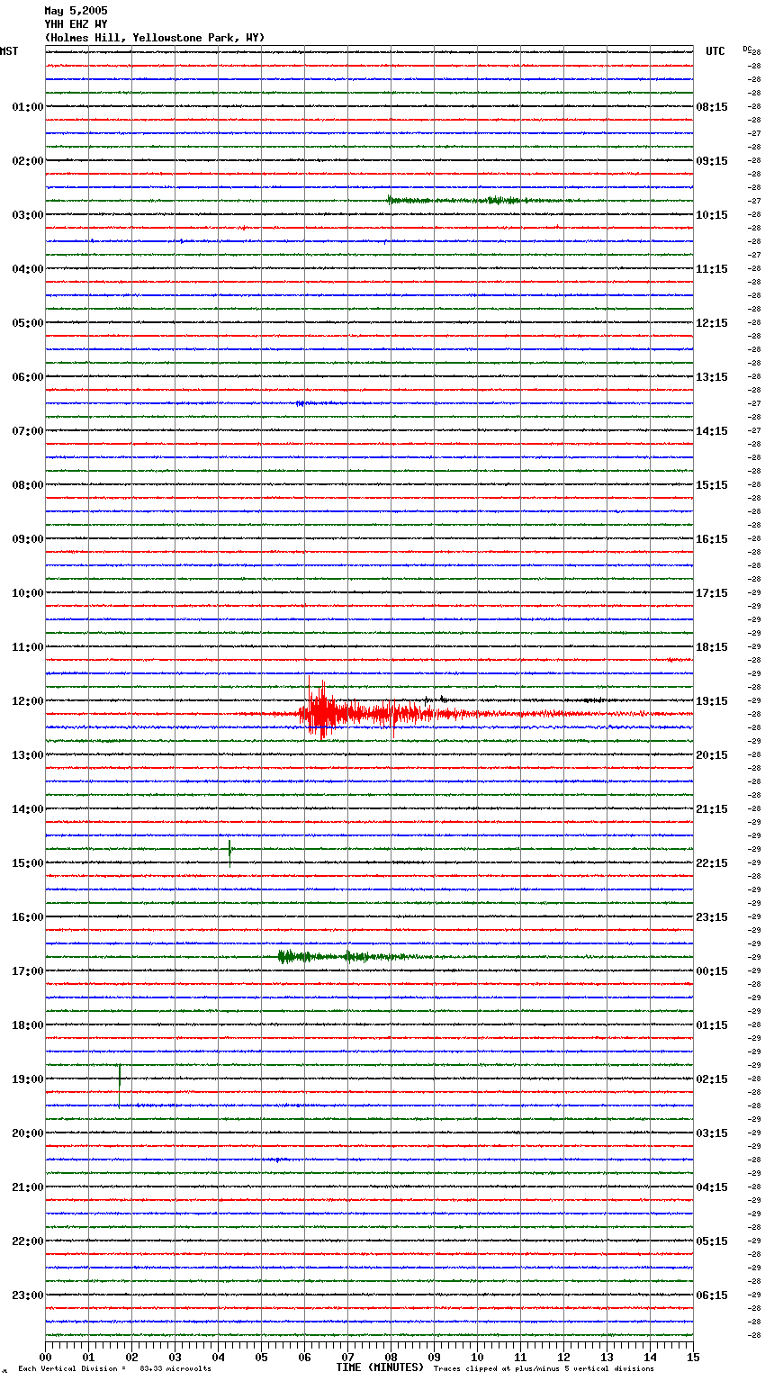Click the 18:15 UTC time label
Screen dimensions: 765x1381
tap(712, 647)
